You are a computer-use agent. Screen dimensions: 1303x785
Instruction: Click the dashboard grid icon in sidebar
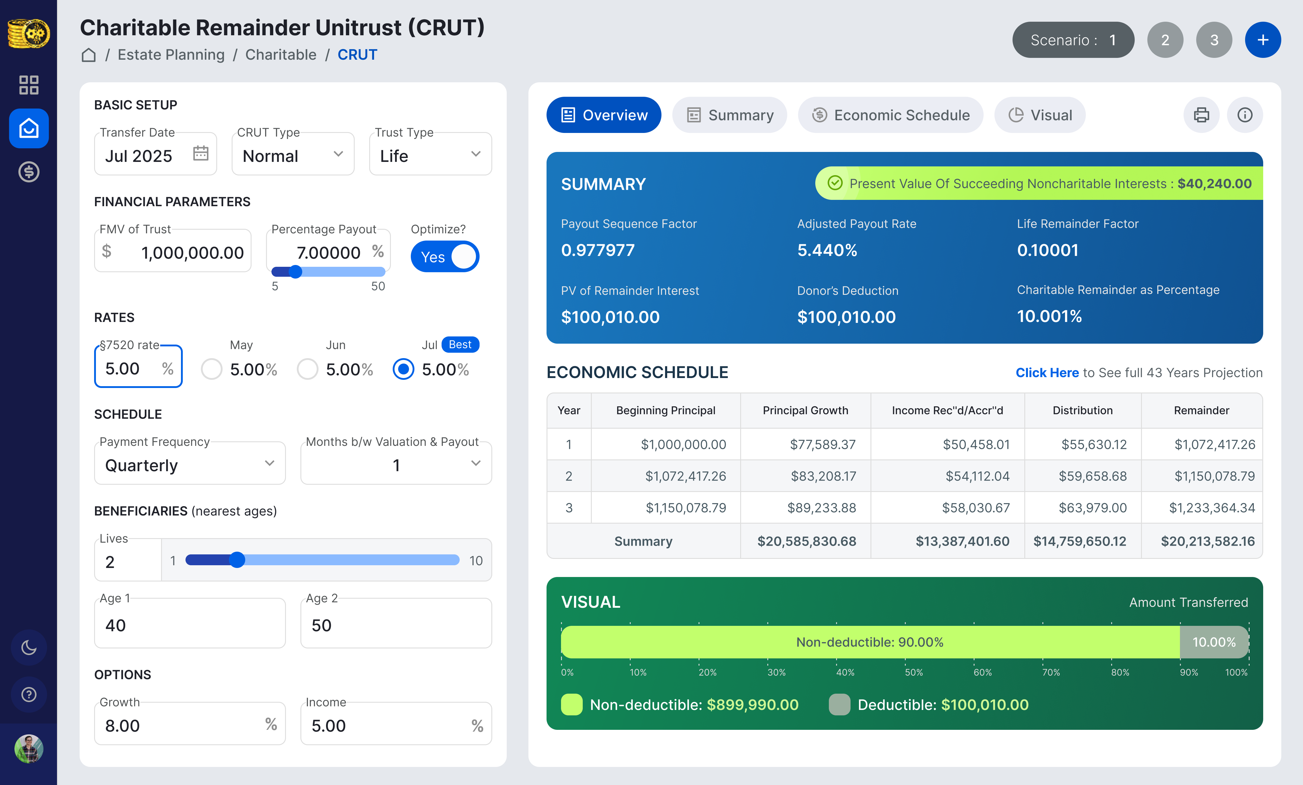tap(29, 85)
